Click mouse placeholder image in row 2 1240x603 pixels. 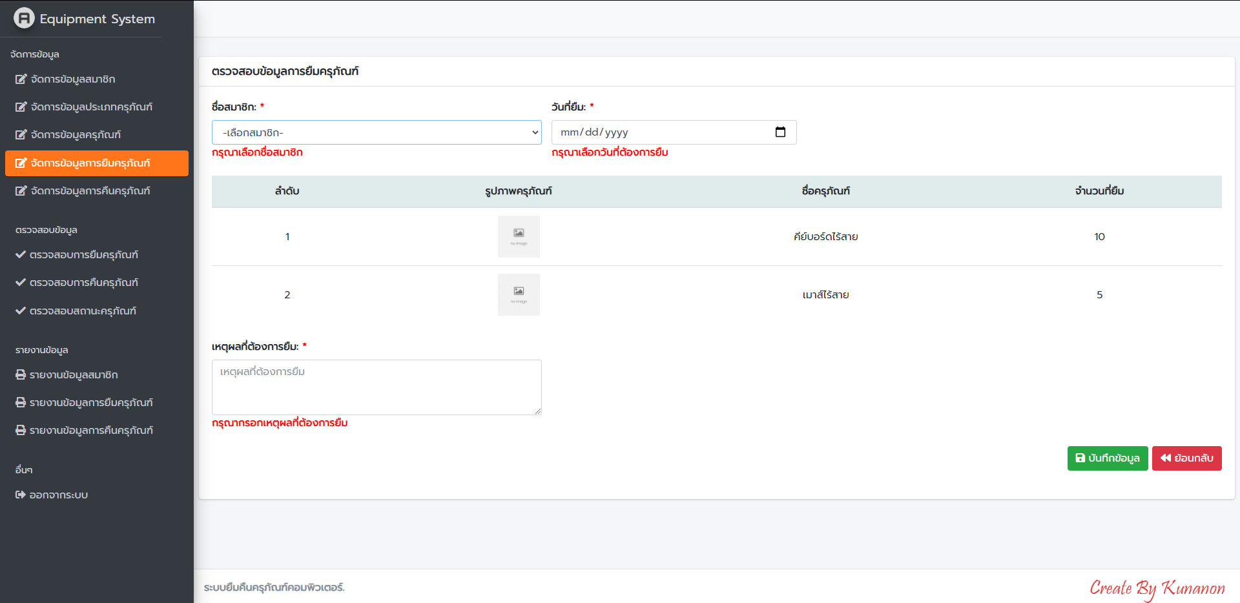coord(519,295)
